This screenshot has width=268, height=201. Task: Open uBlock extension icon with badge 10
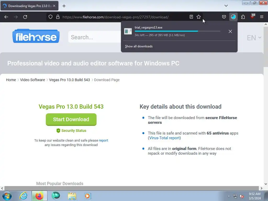[x=253, y=16]
